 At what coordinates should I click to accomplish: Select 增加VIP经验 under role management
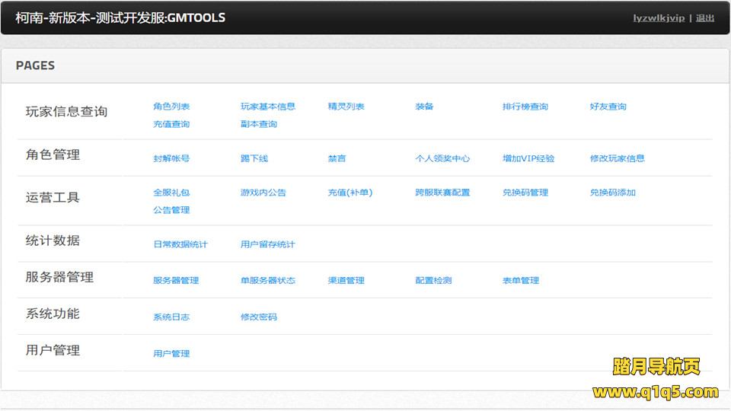tap(528, 158)
